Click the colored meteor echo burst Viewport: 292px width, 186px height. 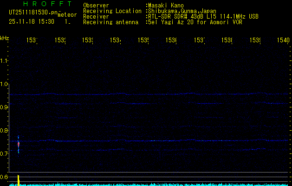click(x=18, y=145)
